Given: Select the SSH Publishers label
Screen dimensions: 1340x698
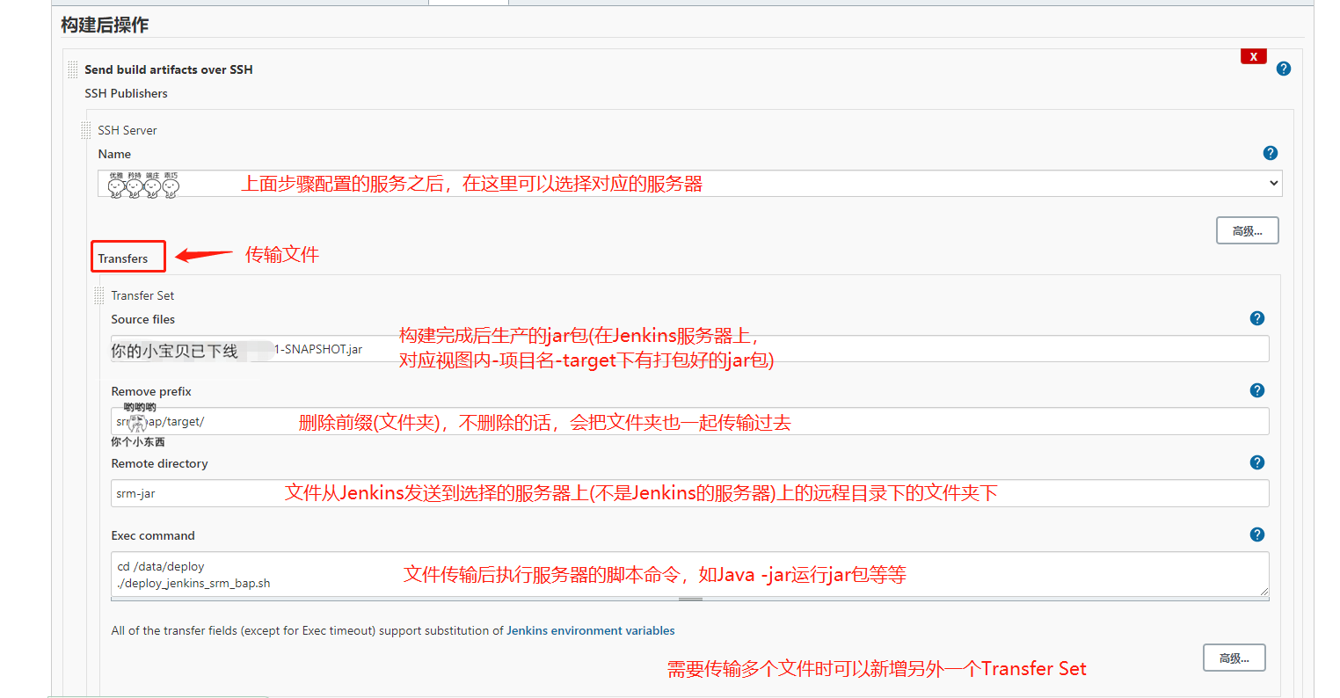Looking at the screenshot, I should [126, 93].
